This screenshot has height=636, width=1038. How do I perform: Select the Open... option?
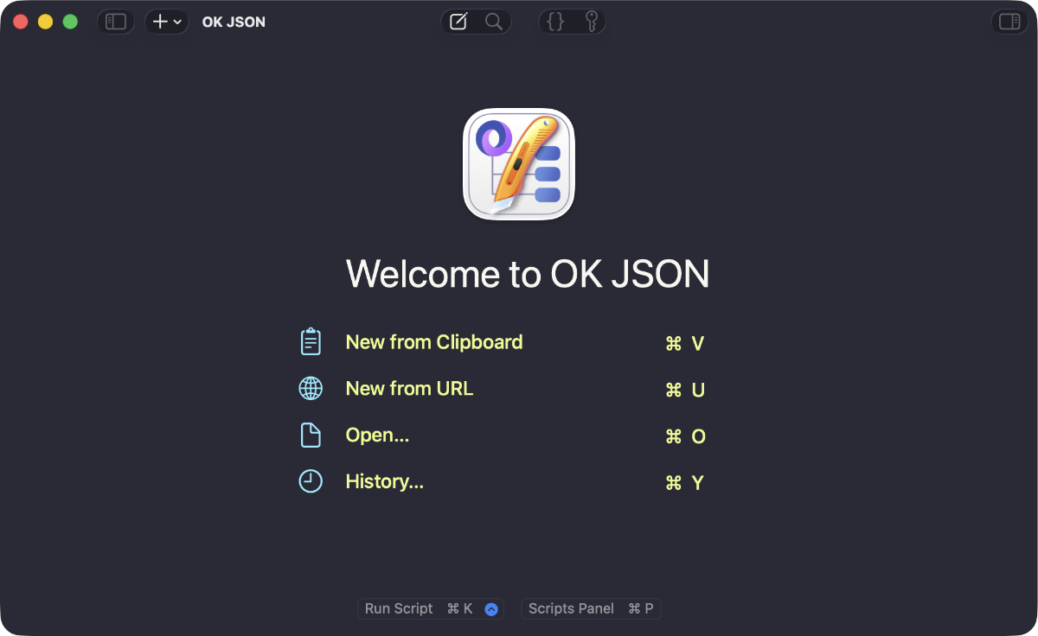point(377,436)
